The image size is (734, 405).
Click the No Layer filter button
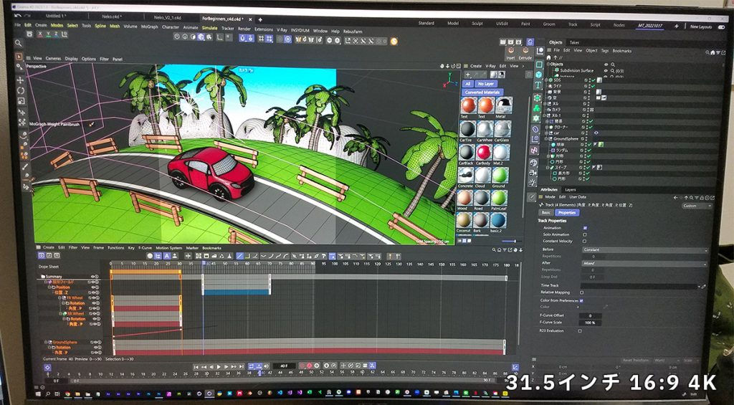coord(485,84)
